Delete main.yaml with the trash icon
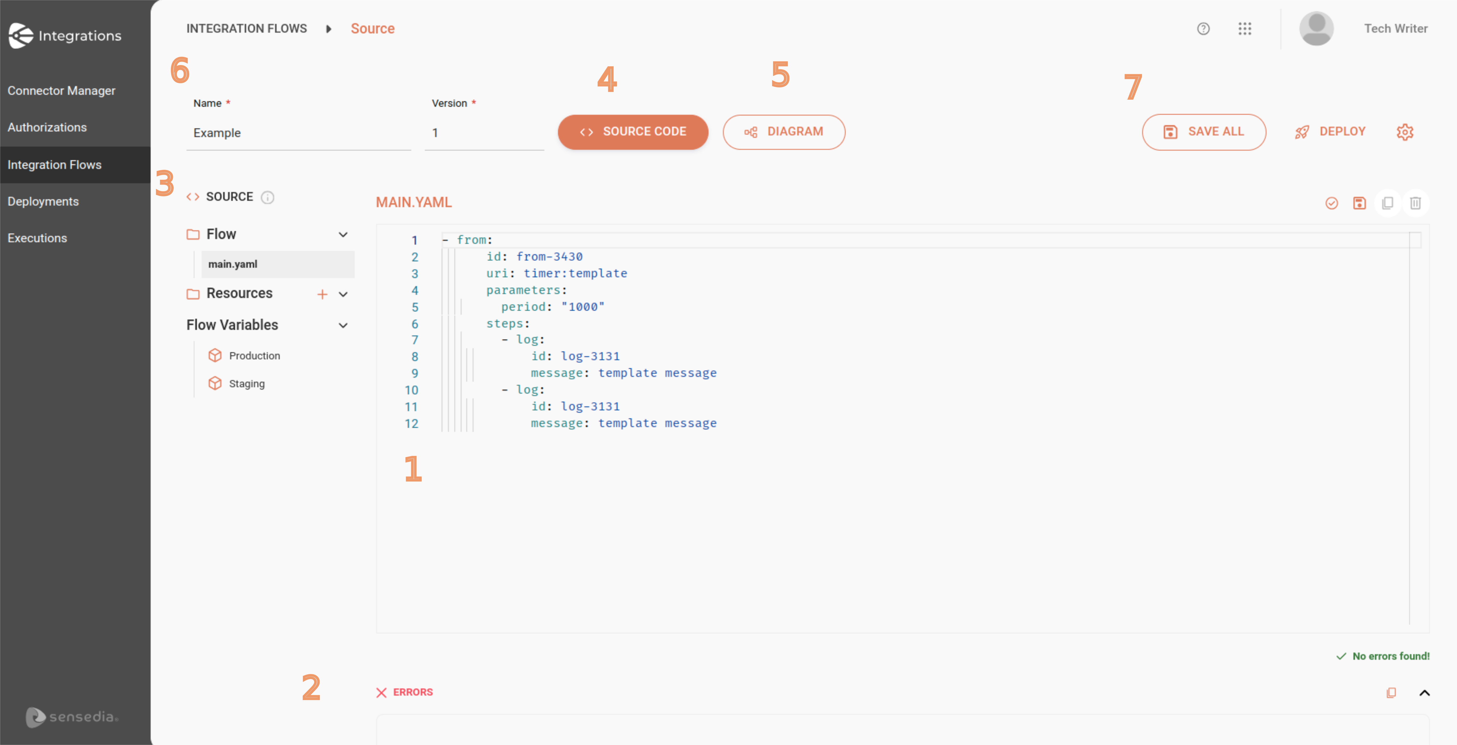The width and height of the screenshot is (1457, 745). (1415, 203)
